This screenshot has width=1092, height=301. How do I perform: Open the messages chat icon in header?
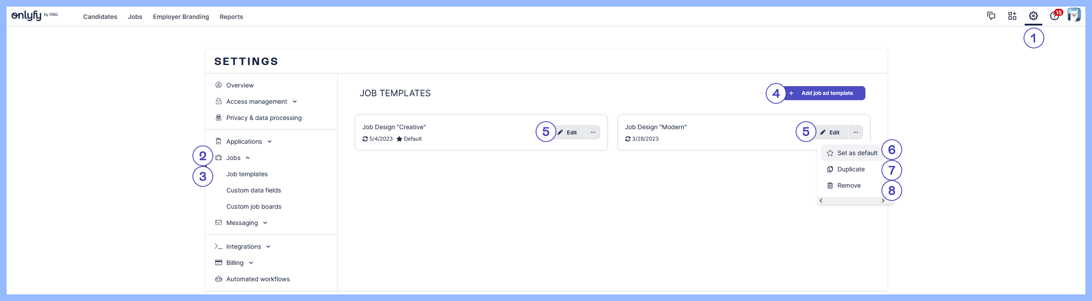tap(991, 16)
